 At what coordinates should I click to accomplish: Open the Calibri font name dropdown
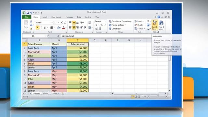pyautogui.click(x=52, y=23)
